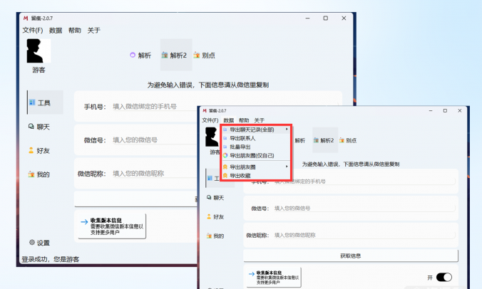This screenshot has width=482, height=289.
Task: Click the colorful icon beside 导出朋友圈(仅自己)
Action: point(225,156)
